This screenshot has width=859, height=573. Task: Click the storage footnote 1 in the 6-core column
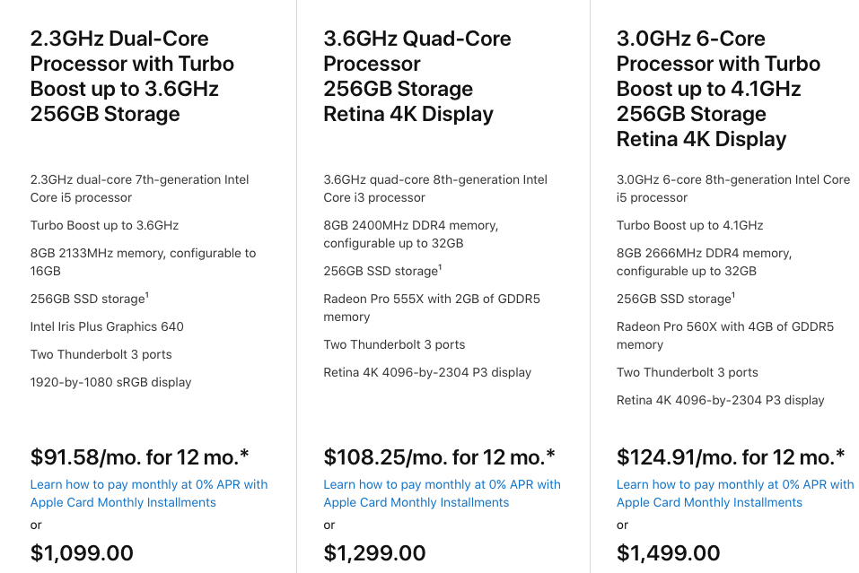[x=733, y=295]
